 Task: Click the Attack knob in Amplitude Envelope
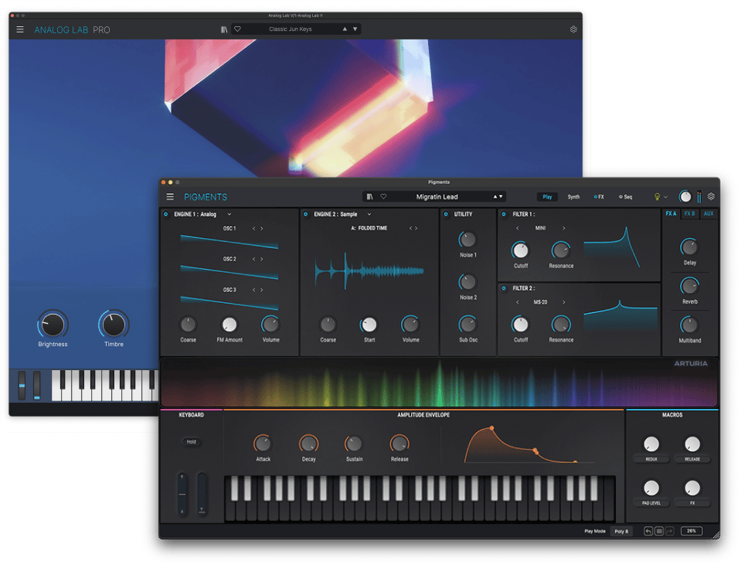pyautogui.click(x=263, y=444)
